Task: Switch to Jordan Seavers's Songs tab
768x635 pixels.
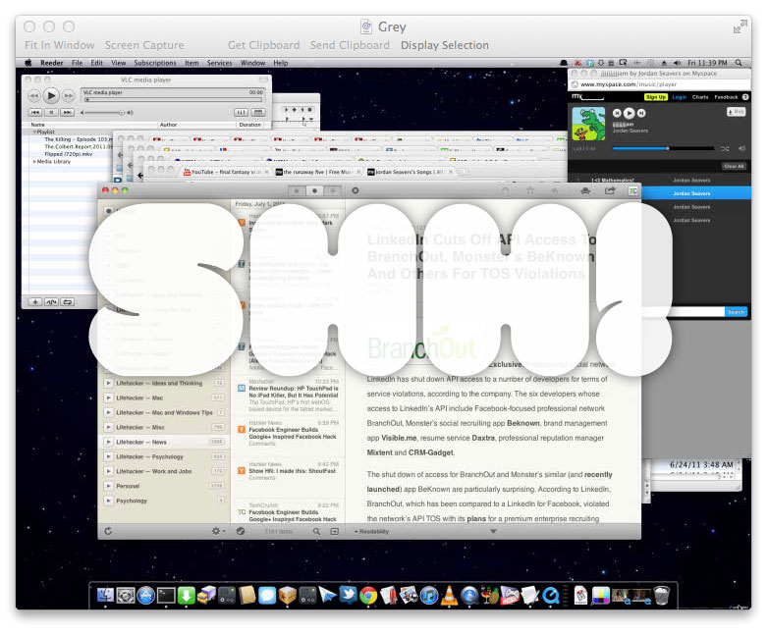Action: coord(409,172)
